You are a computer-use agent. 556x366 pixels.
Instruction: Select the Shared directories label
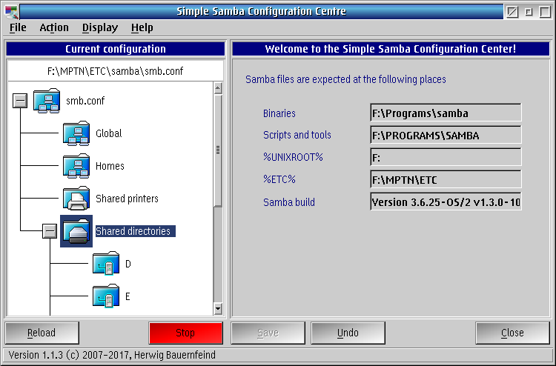click(136, 231)
